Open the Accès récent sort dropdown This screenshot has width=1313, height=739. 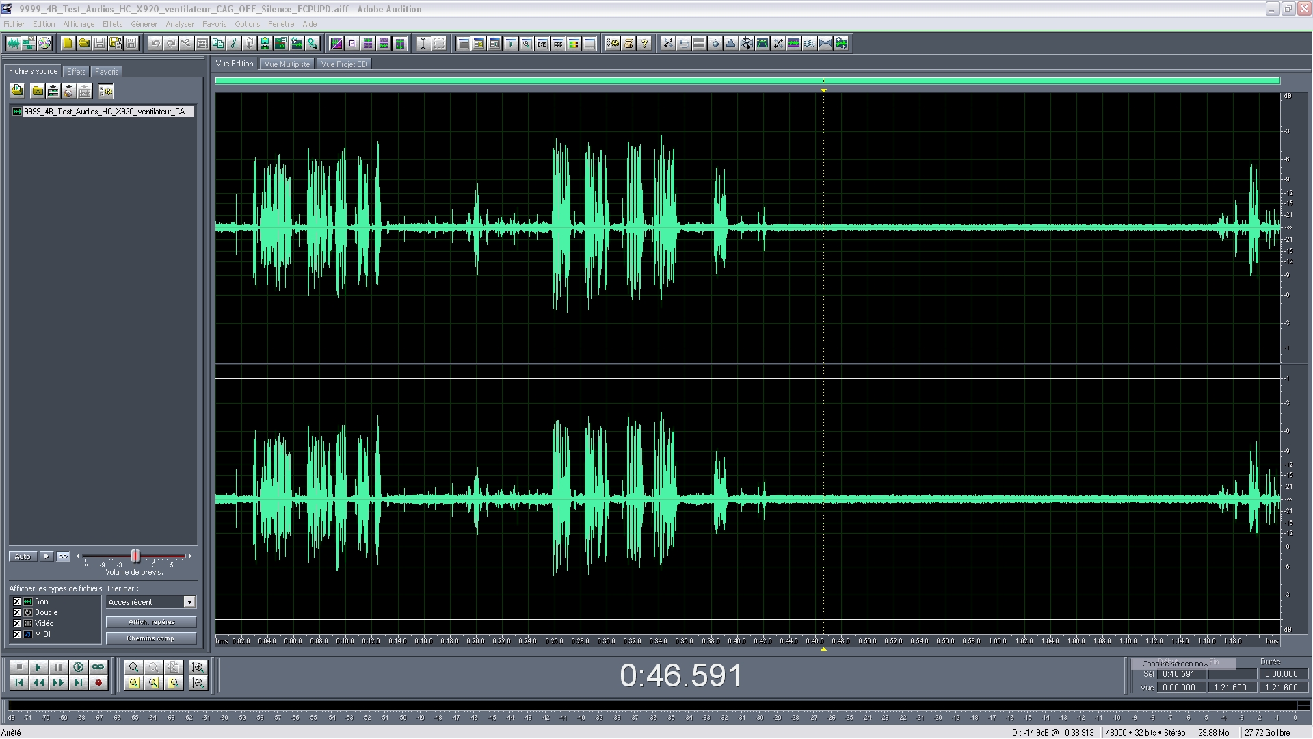(x=189, y=602)
